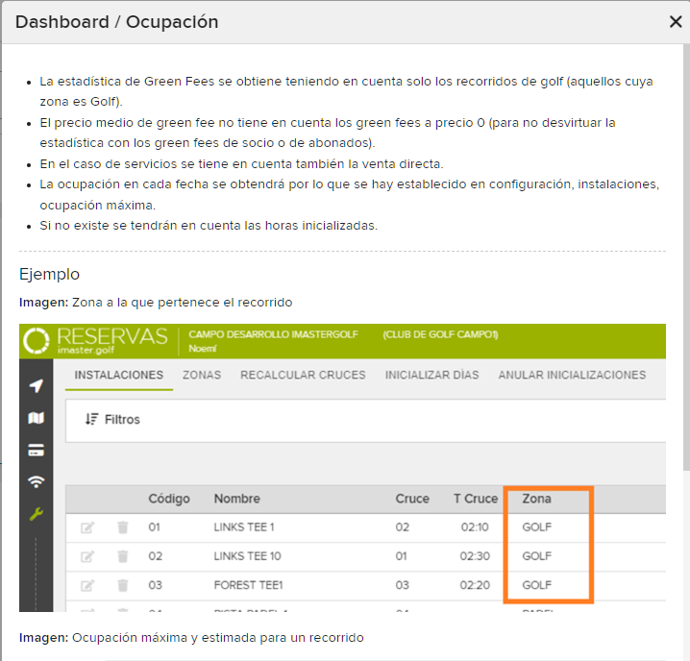Click the (CLUB DE GOLF CAMPO1) label
690x661 pixels.
(440, 334)
